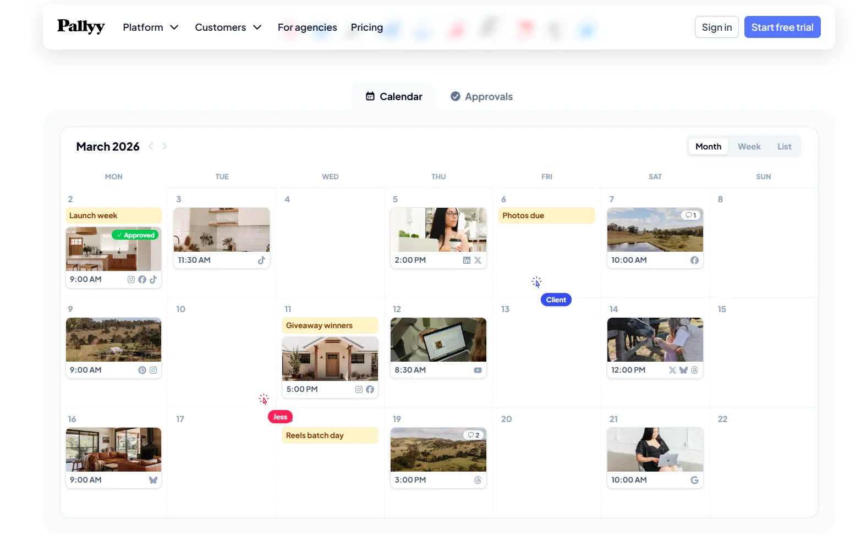This screenshot has width=861, height=537.
Task: Click Threads icon on the 3:00 PM post
Action: pos(478,480)
